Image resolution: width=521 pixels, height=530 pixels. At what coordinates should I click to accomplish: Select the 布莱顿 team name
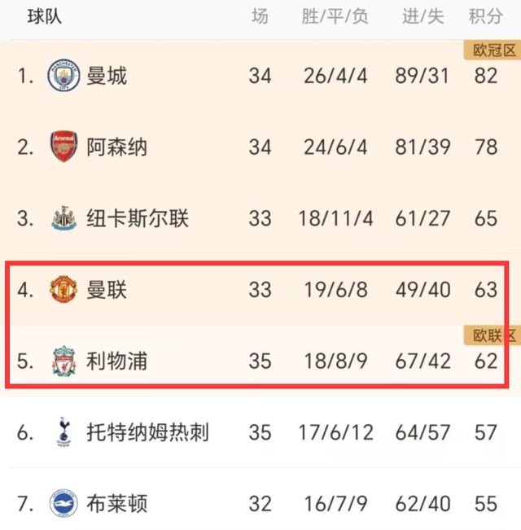(x=116, y=503)
